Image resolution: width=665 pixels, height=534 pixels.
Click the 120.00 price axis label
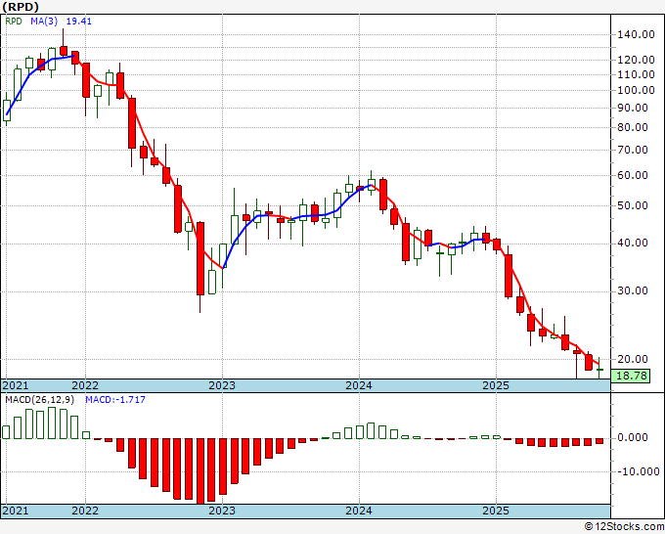(x=636, y=60)
